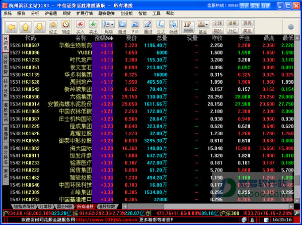The height and width of the screenshot is (225, 302).
Task: Click the horizontal scrollbar right arrow
Action: point(291,207)
